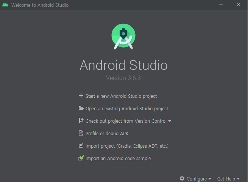Click the Version 3.6.3 text
This screenshot has height=182, width=248.
tap(123, 78)
